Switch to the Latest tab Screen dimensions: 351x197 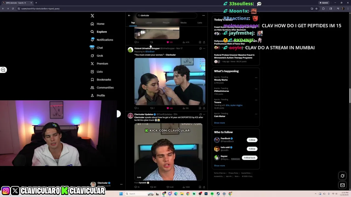[149, 23]
